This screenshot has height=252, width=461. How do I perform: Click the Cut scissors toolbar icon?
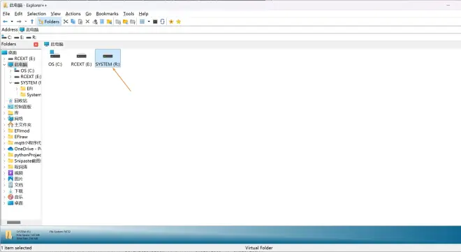[x=66, y=22]
